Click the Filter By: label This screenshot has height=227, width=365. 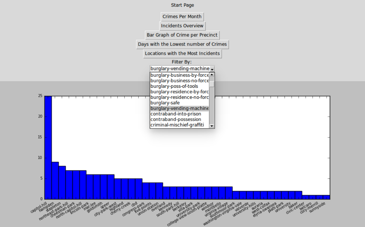click(x=182, y=62)
